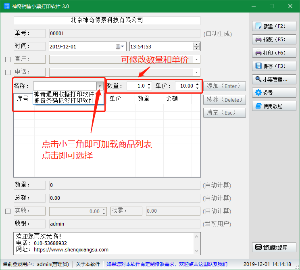The image size is (300, 270).
Task: Click footer text scrollbar up arrow
Action: tap(196, 237)
